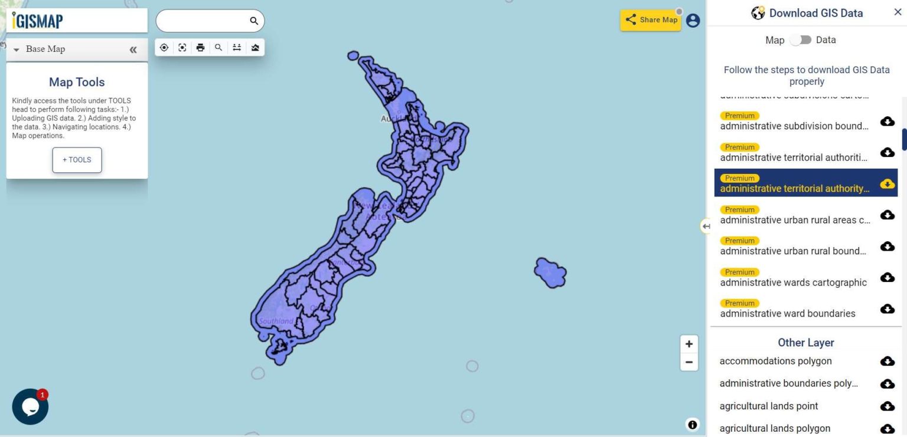This screenshot has height=437, width=907.
Task: Select the Measure Distance tool
Action: (x=237, y=47)
